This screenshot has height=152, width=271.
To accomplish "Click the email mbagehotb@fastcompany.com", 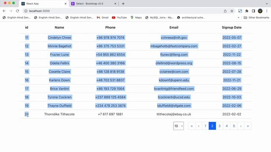I will click(174, 46).
